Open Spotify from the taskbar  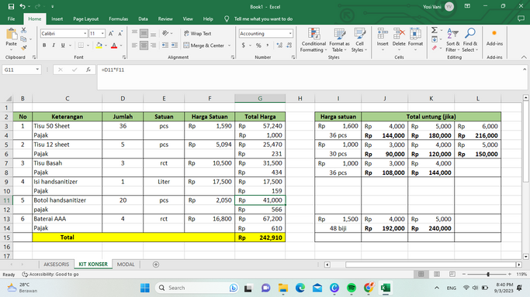[352, 288]
